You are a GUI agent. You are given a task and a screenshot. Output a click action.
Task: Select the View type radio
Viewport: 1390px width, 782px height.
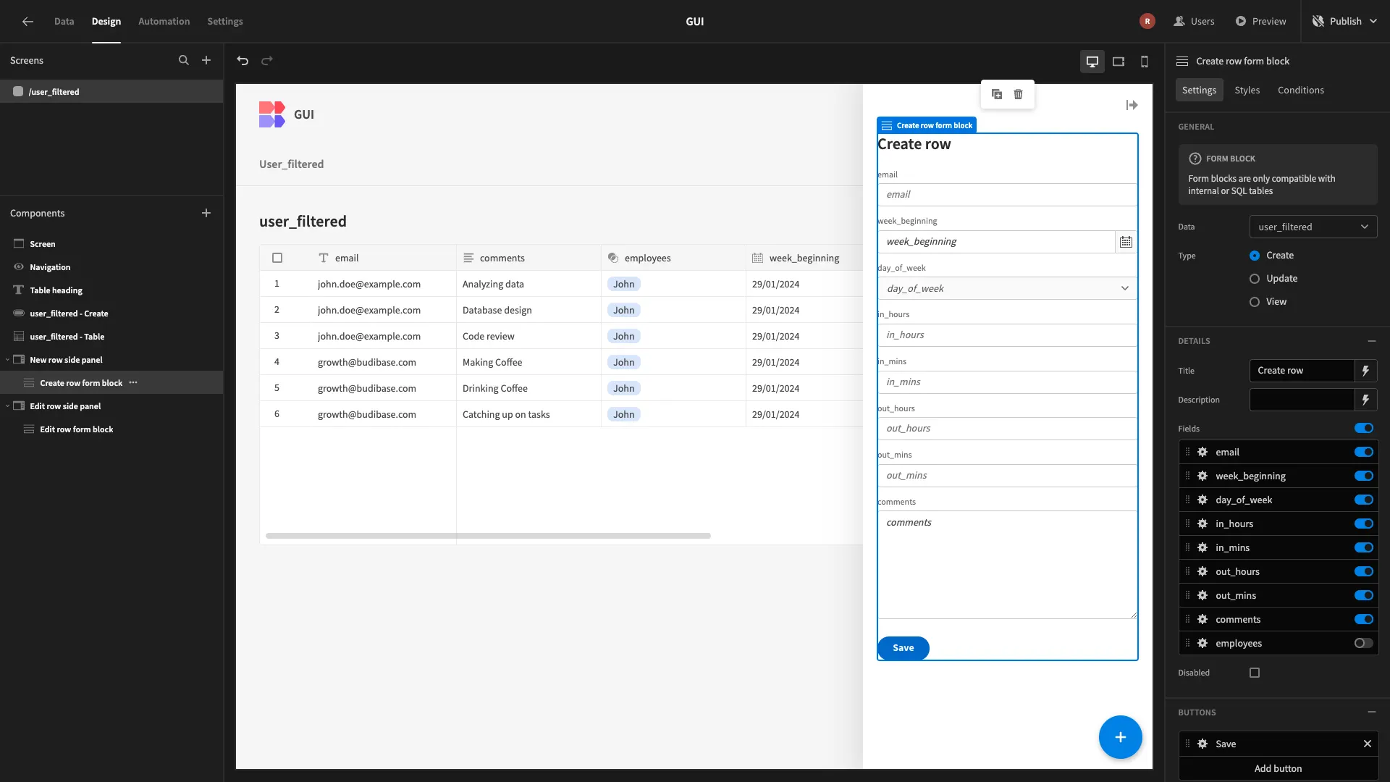[1255, 302]
